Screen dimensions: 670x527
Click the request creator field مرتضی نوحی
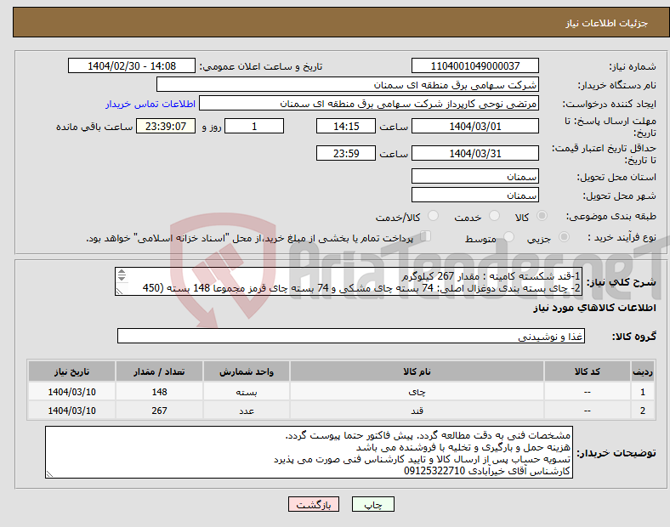369,104
